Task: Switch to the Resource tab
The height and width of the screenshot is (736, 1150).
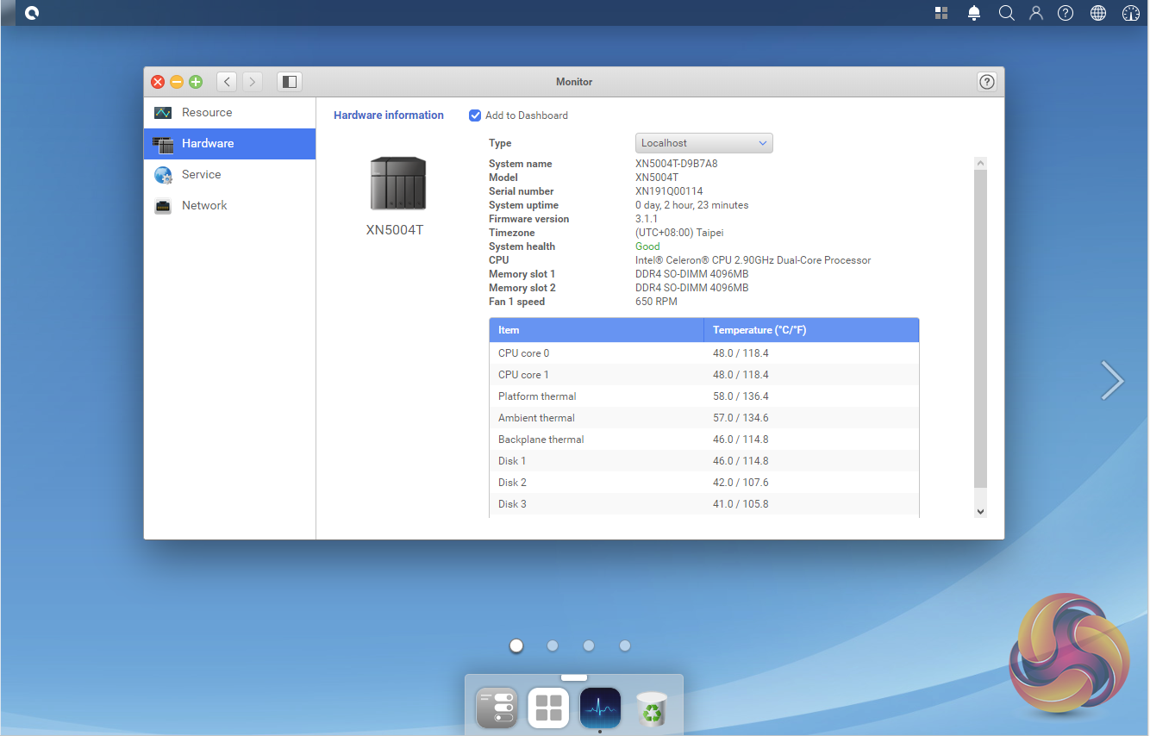Action: 207,113
